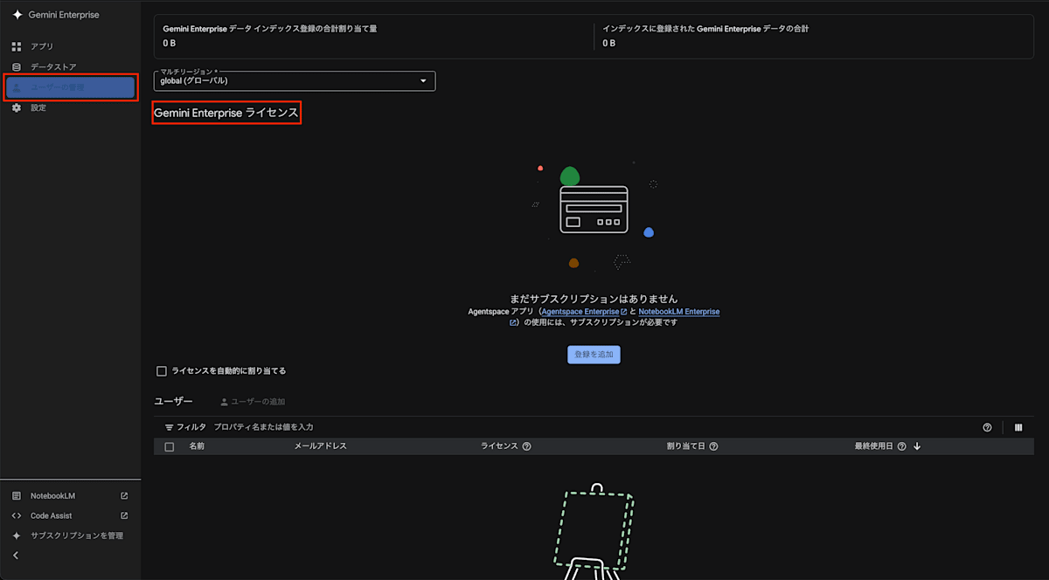The height and width of the screenshot is (580, 1049).
Task: Open the NotebookLM link in sidebar
Action: pyautogui.click(x=52, y=495)
